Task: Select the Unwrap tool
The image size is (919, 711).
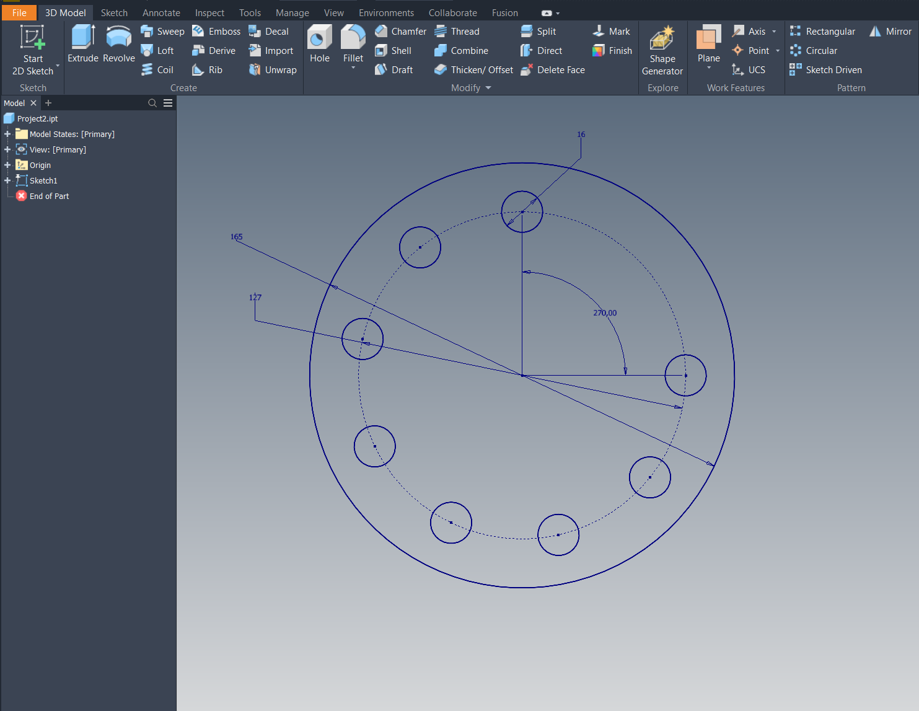Action: [273, 70]
